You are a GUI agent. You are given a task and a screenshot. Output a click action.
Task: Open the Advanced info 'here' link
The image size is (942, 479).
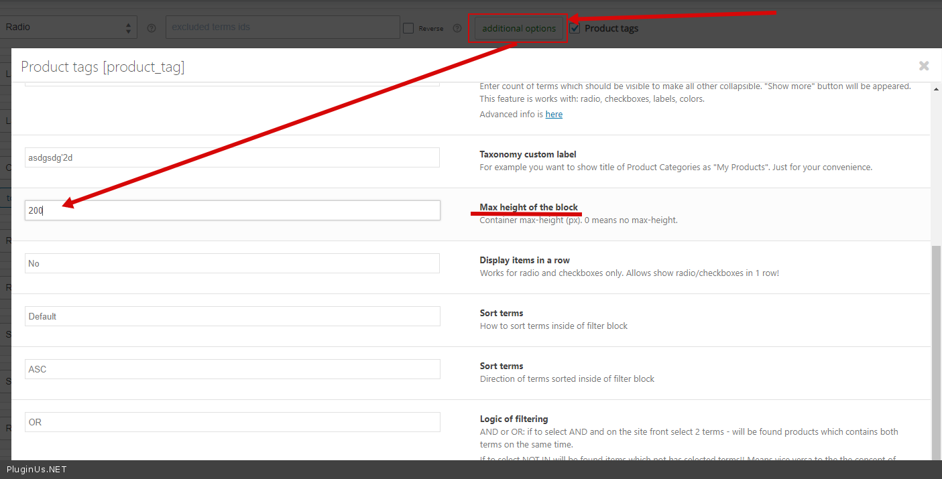point(554,115)
